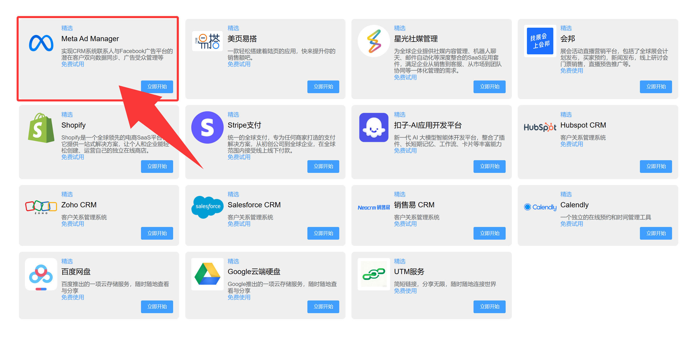The height and width of the screenshot is (353, 692).
Task: Click the Salesforce cloud logo
Action: pyautogui.click(x=207, y=207)
